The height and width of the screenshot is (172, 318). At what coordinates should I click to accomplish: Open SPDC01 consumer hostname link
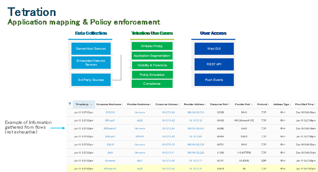(x=110, y=112)
